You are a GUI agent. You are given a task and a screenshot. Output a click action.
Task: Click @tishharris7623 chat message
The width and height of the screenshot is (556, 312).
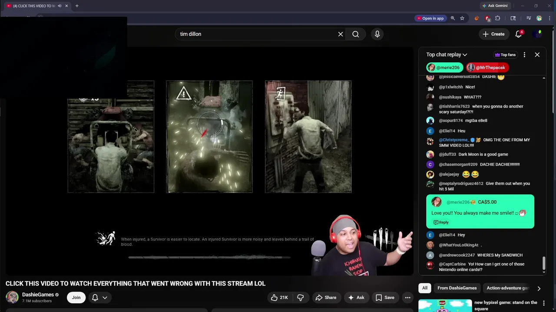[x=481, y=109]
